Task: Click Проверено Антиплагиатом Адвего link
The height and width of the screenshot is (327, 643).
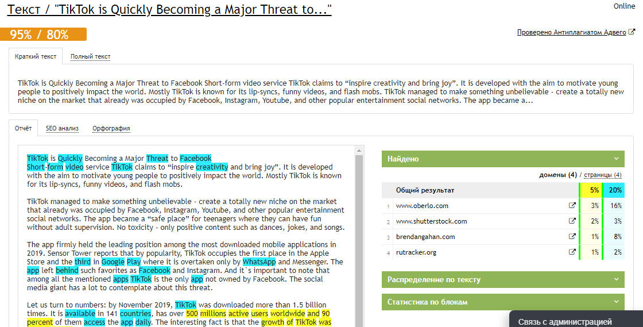Action: click(571, 32)
